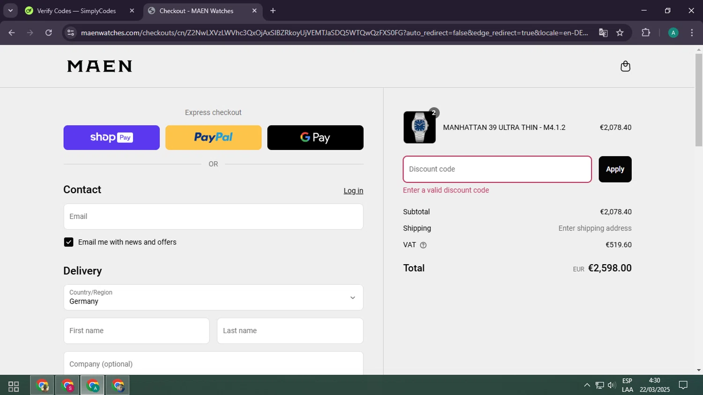Click the VAT amount €519.60

click(x=619, y=245)
